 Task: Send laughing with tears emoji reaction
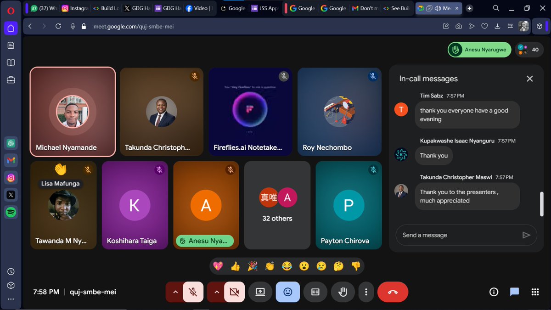287,266
